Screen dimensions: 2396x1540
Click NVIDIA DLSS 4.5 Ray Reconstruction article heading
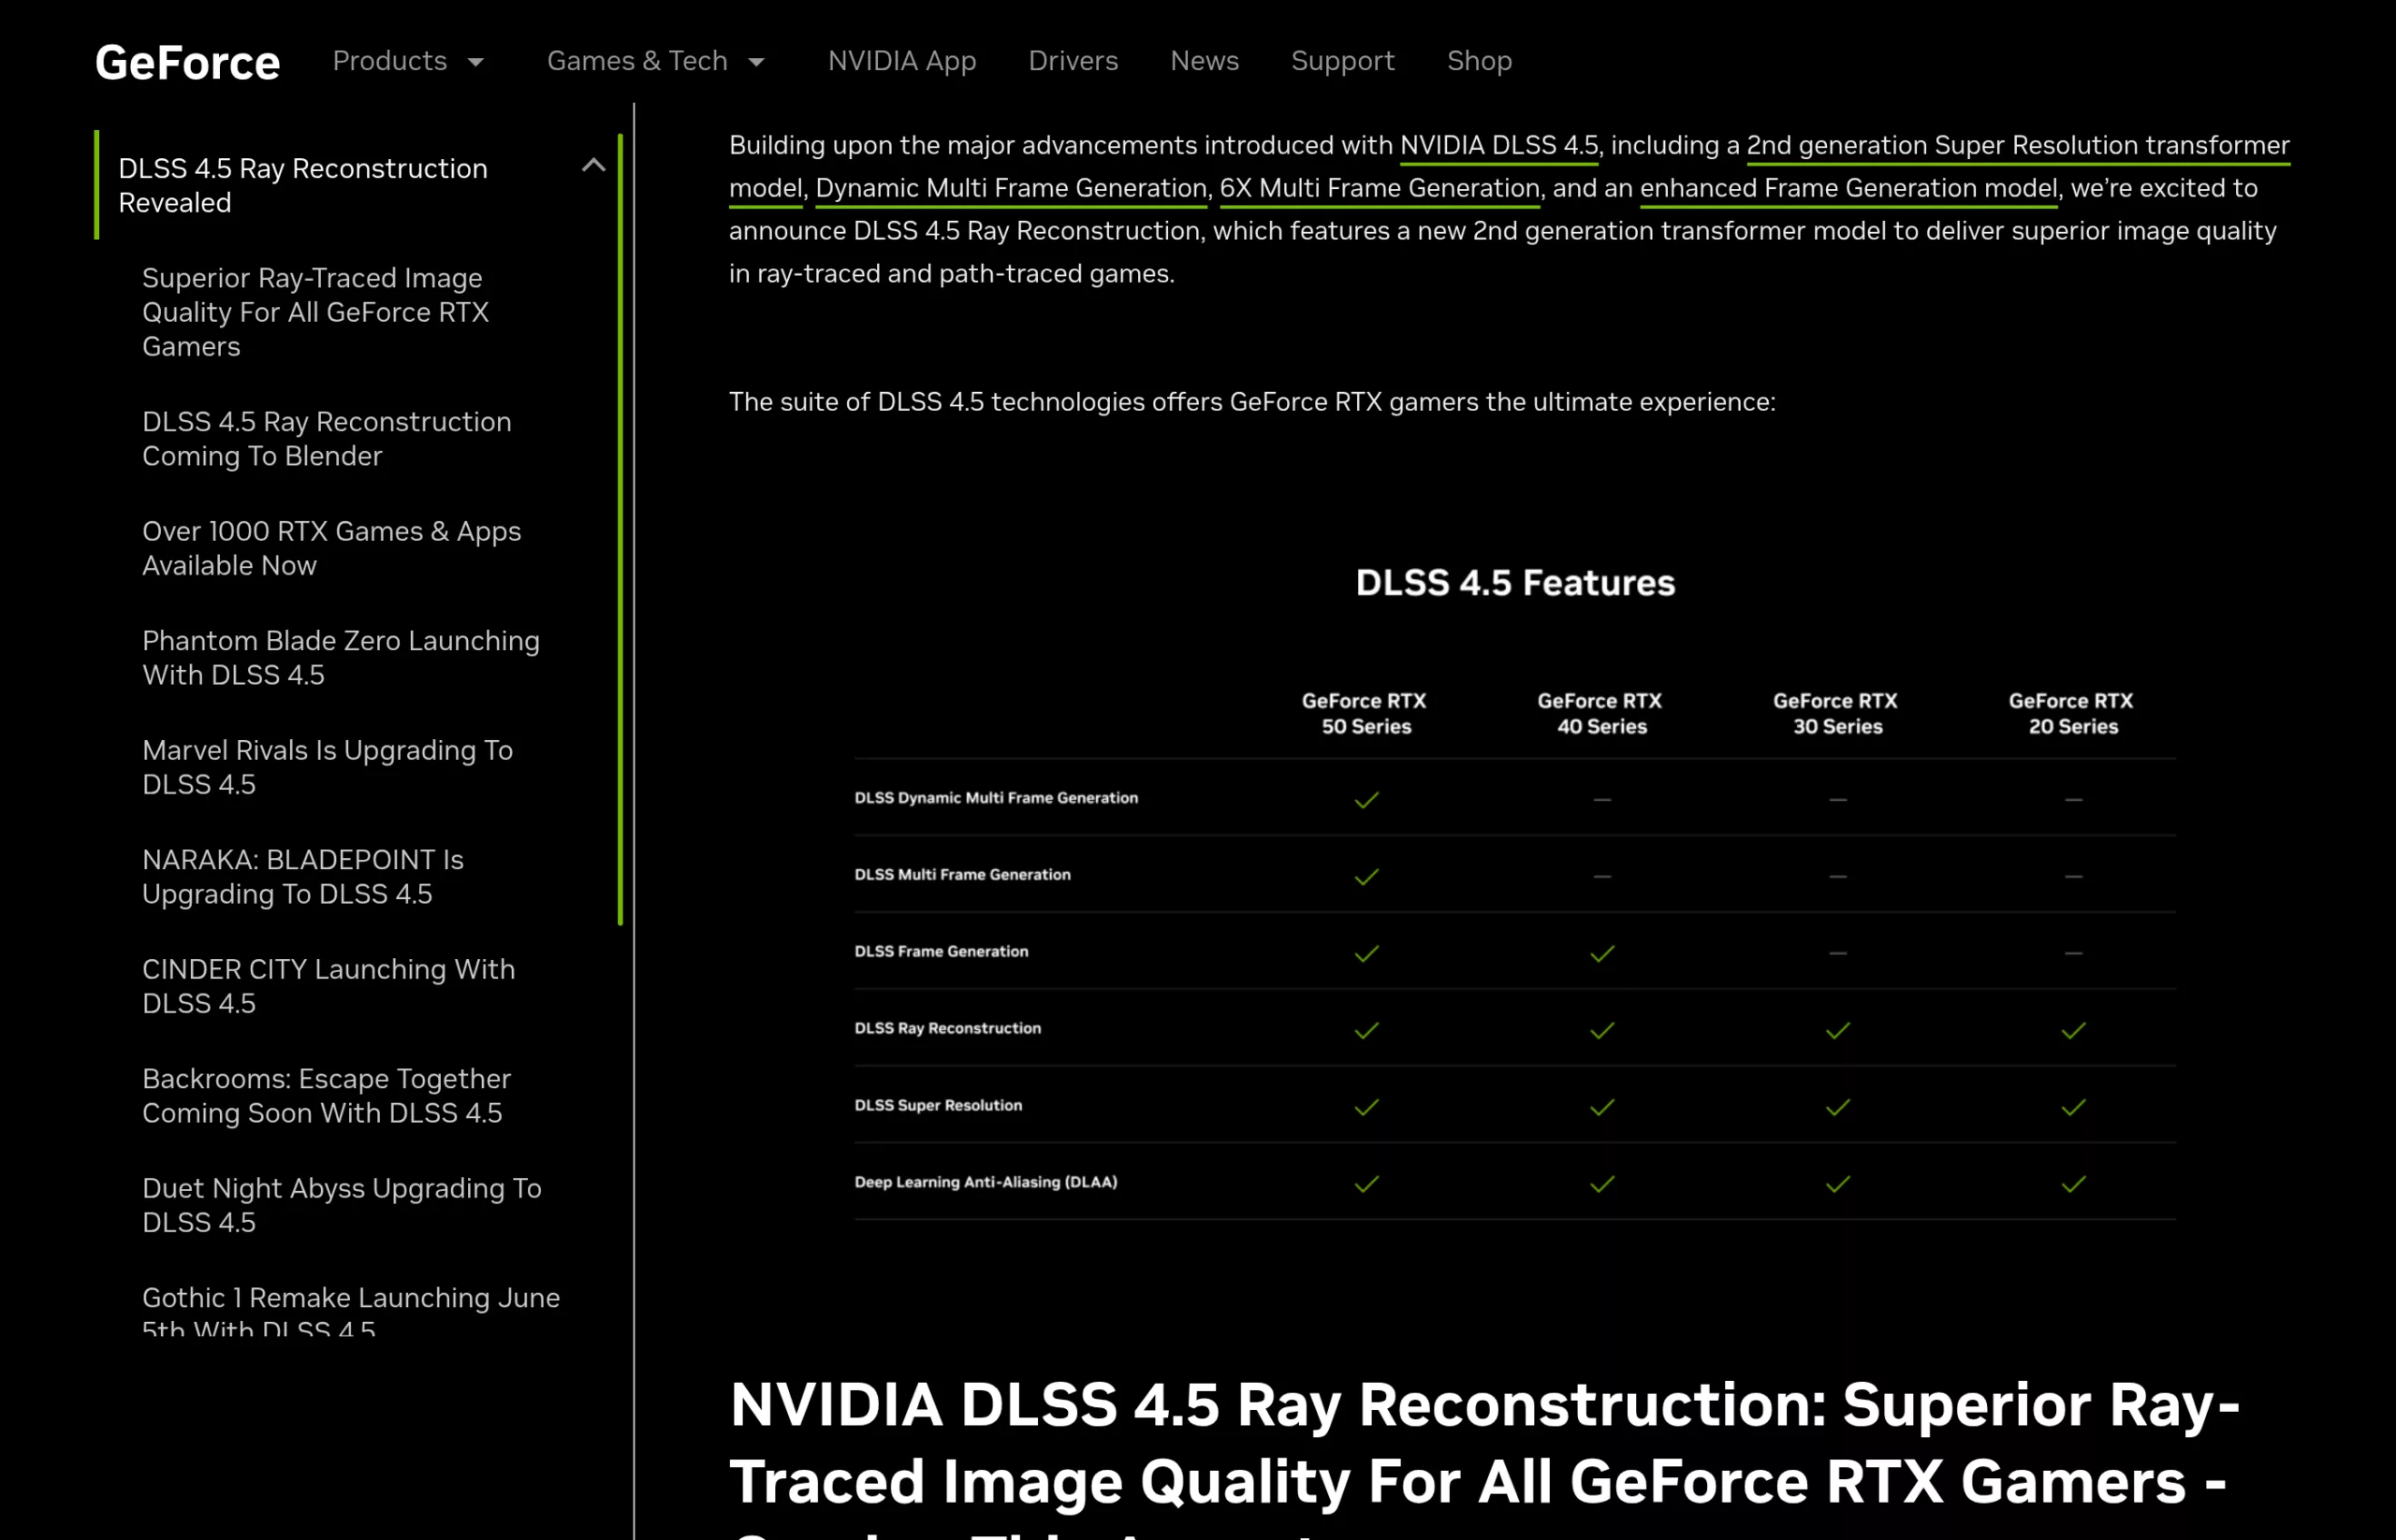(1483, 1457)
